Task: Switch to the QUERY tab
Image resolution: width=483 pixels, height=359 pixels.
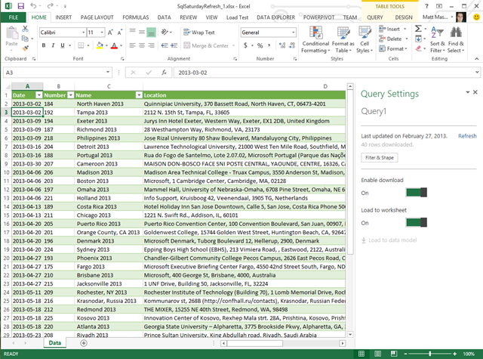Action: coord(375,17)
